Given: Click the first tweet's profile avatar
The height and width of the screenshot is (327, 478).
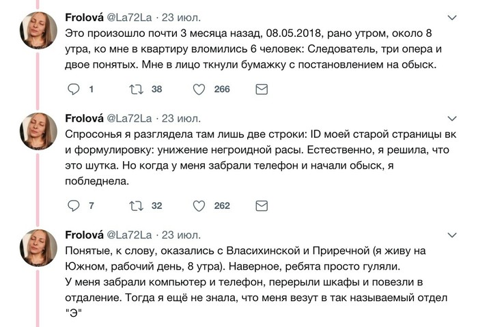Looking at the screenshot, I should point(38,30).
